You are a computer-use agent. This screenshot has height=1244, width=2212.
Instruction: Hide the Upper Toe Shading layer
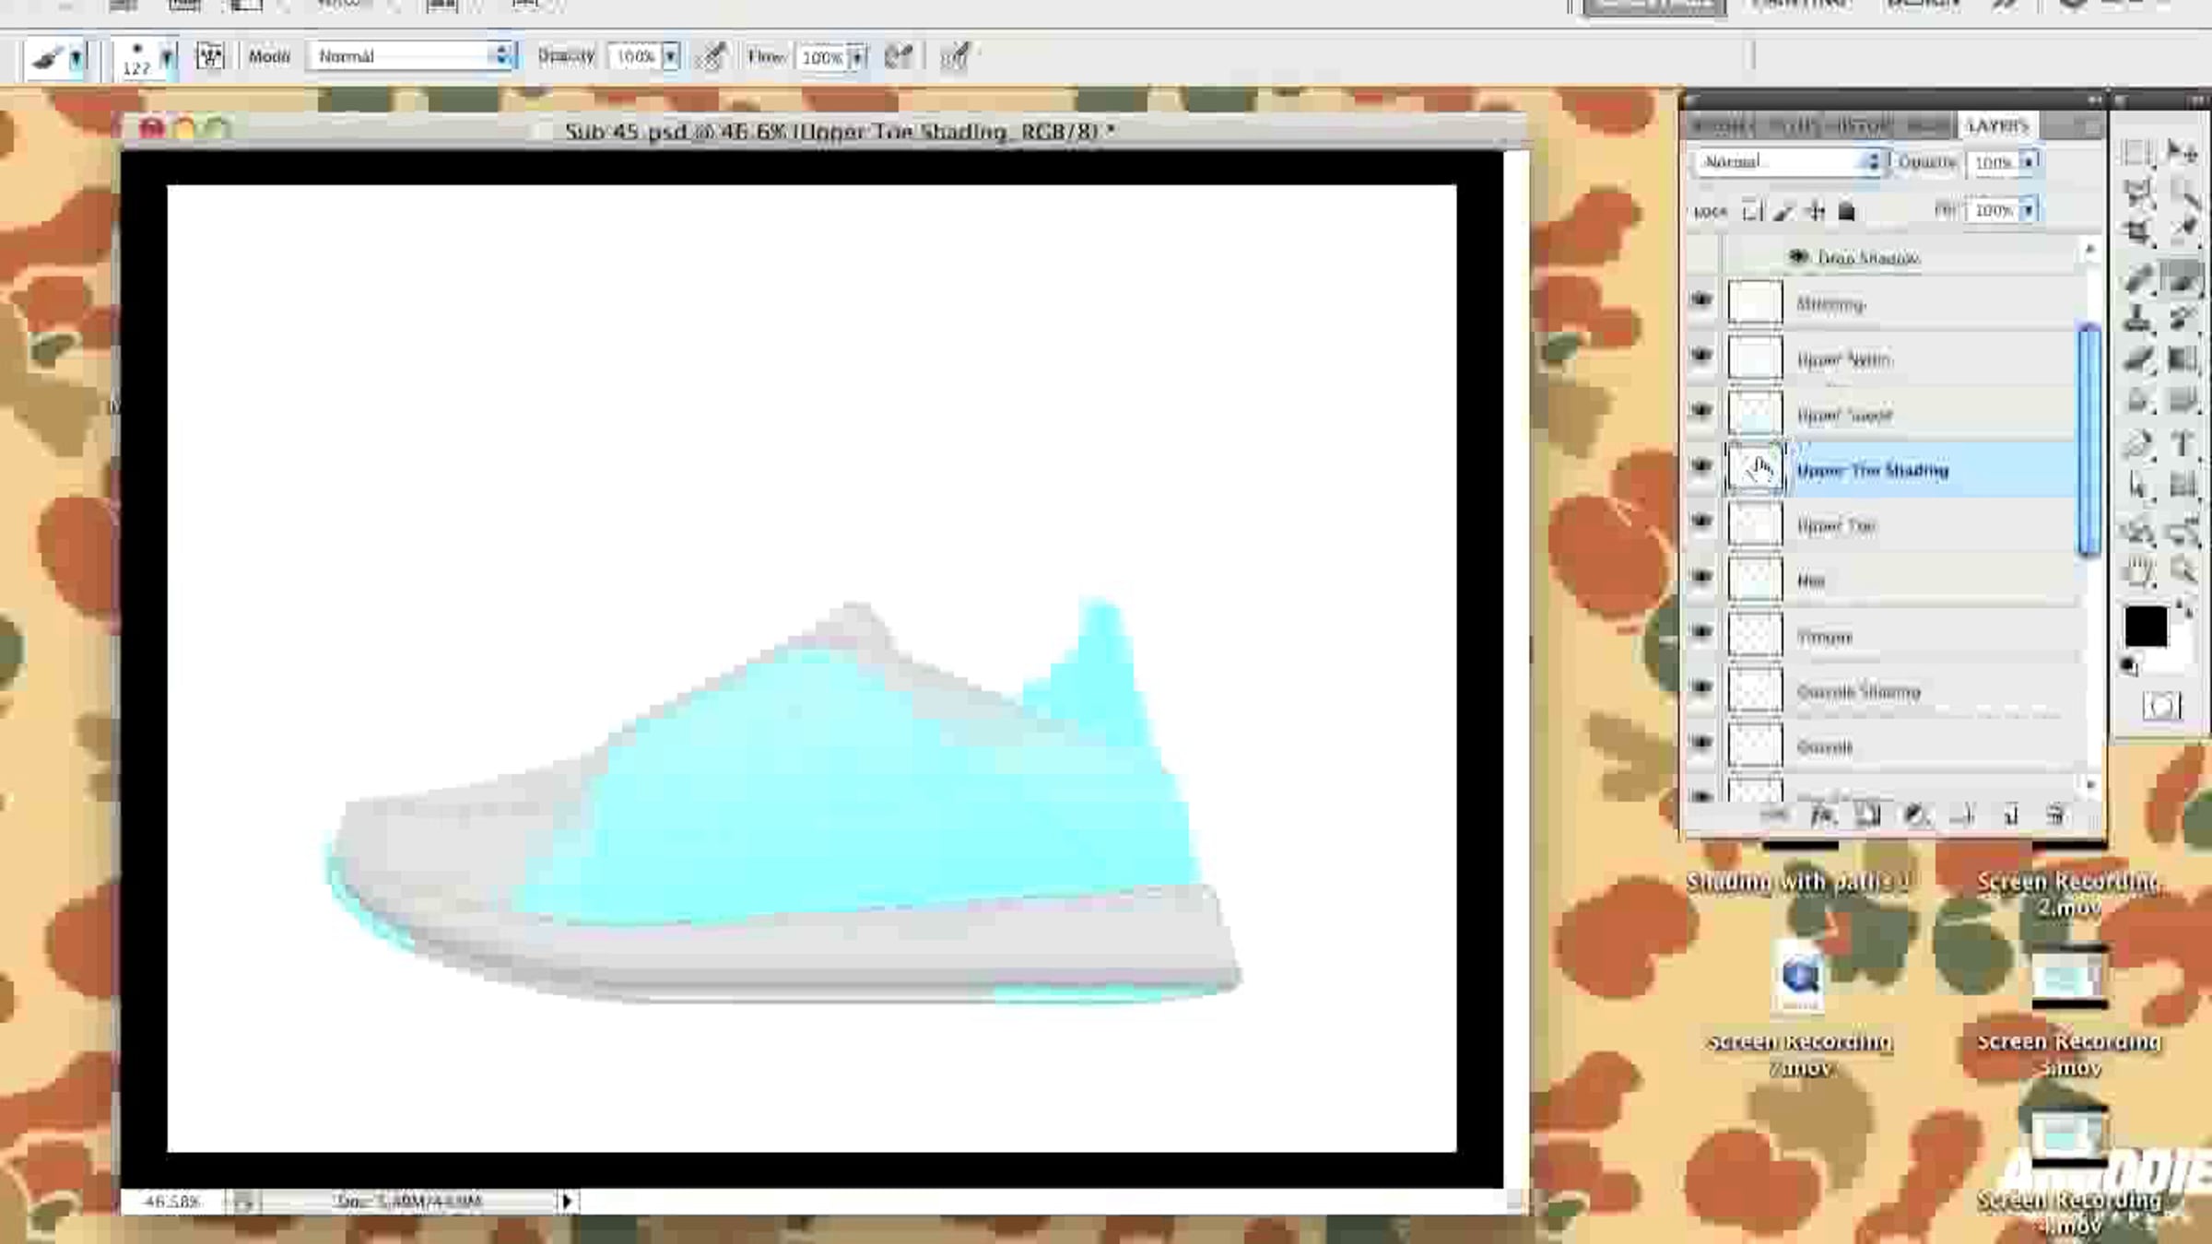click(x=1701, y=467)
